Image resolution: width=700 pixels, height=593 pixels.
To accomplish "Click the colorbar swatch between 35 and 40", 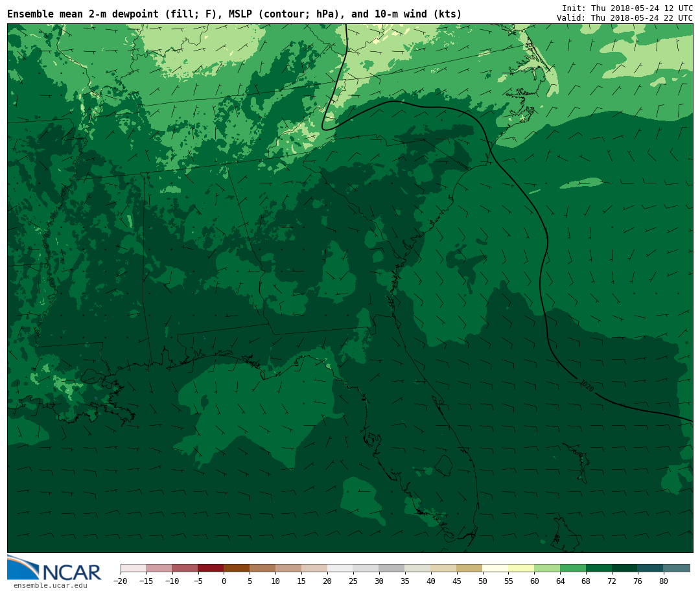I will coord(418,568).
